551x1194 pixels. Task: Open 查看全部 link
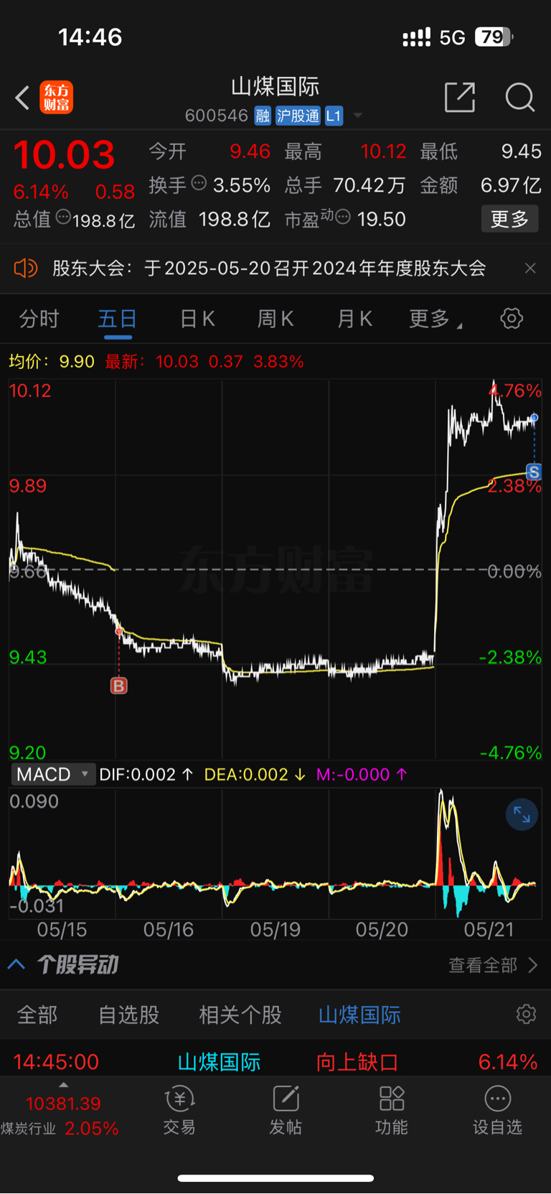tap(493, 965)
